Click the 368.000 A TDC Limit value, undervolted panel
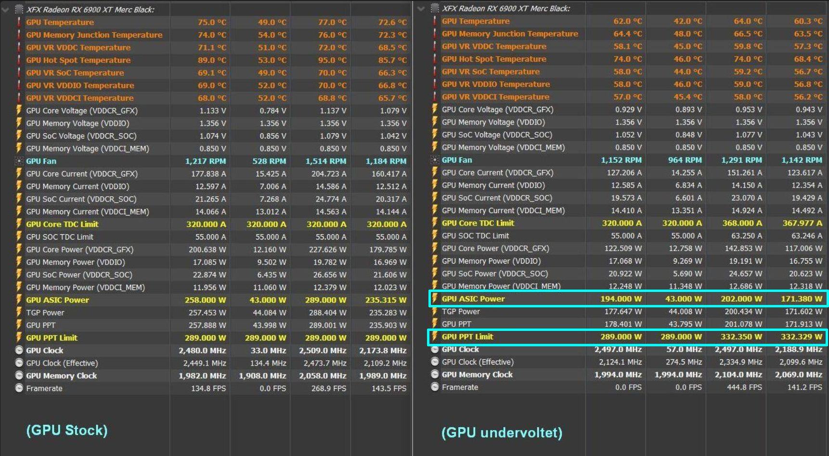Viewport: 829px width, 456px height. (742, 223)
